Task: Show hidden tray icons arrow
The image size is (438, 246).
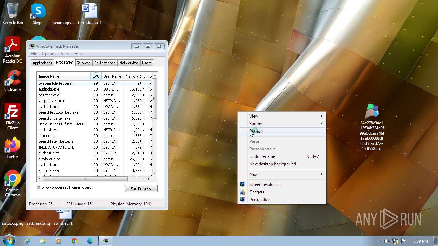Action: click(378, 241)
